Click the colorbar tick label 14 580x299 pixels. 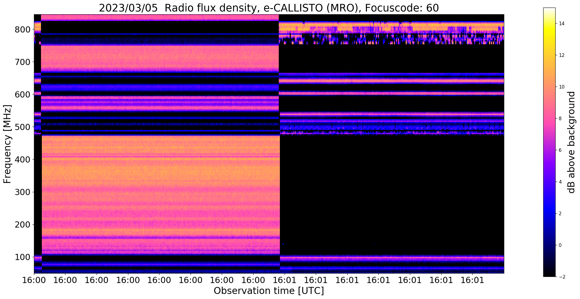click(x=562, y=24)
